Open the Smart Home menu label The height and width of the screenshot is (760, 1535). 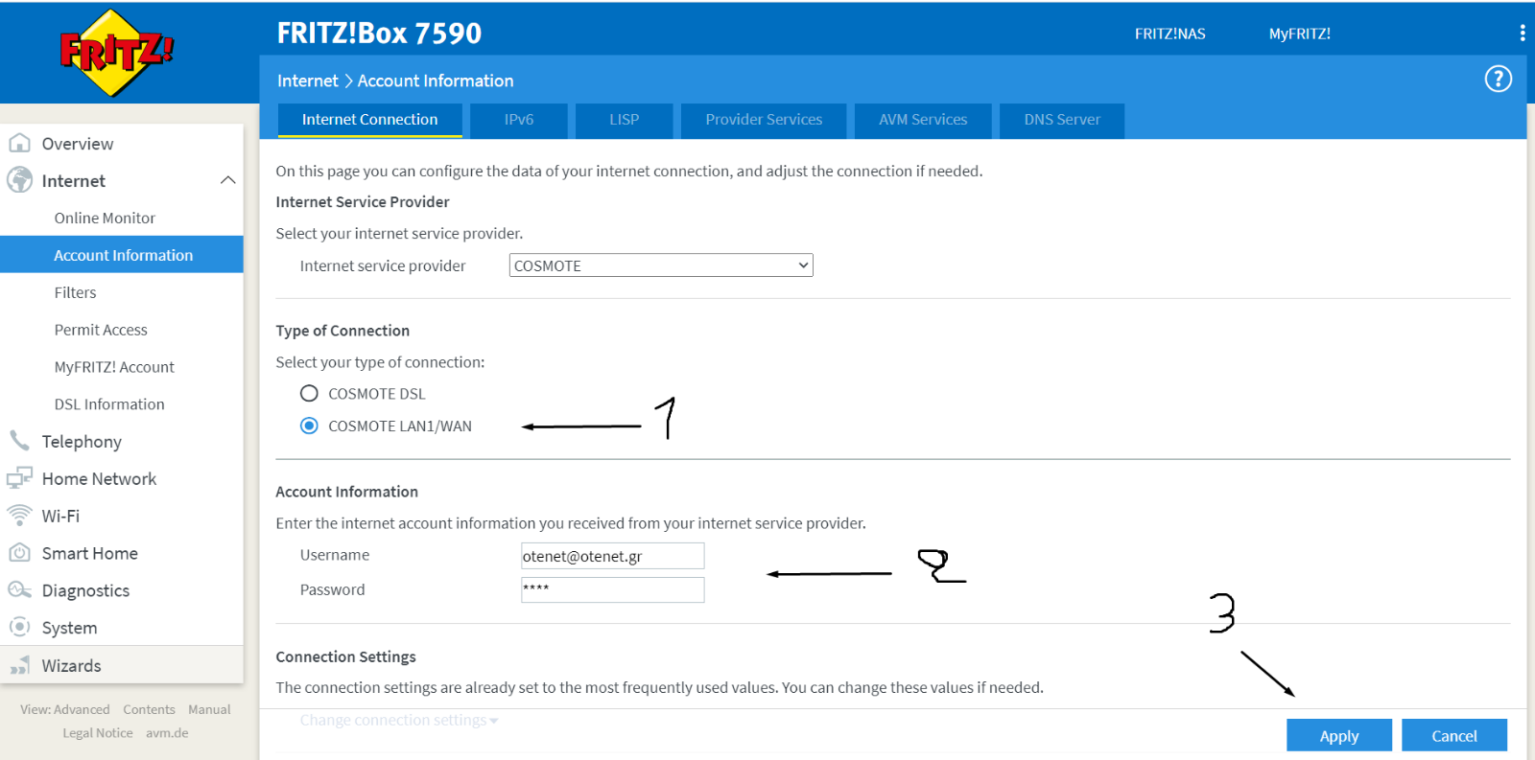click(89, 553)
